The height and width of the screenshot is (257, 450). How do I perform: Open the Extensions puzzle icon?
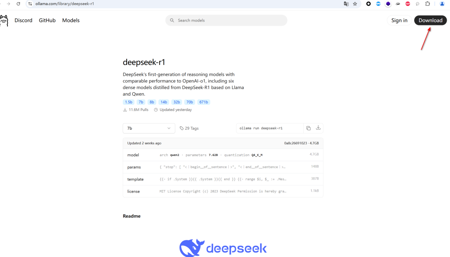coord(427,4)
